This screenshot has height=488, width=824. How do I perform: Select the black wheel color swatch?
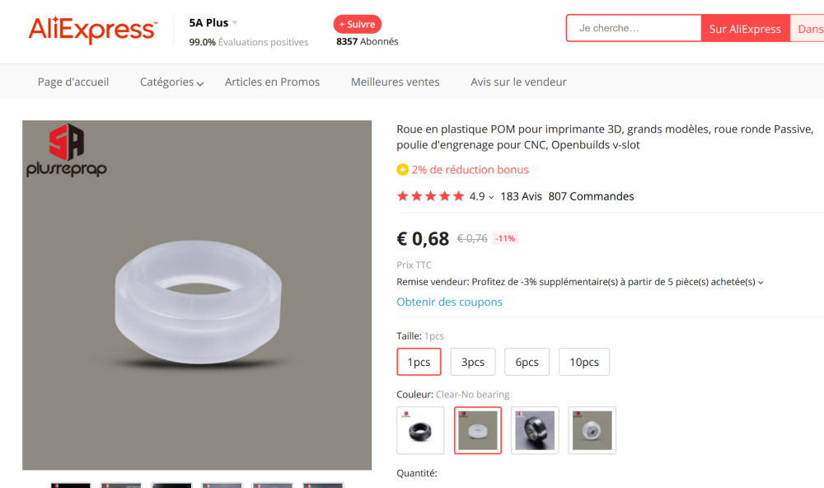[420, 430]
